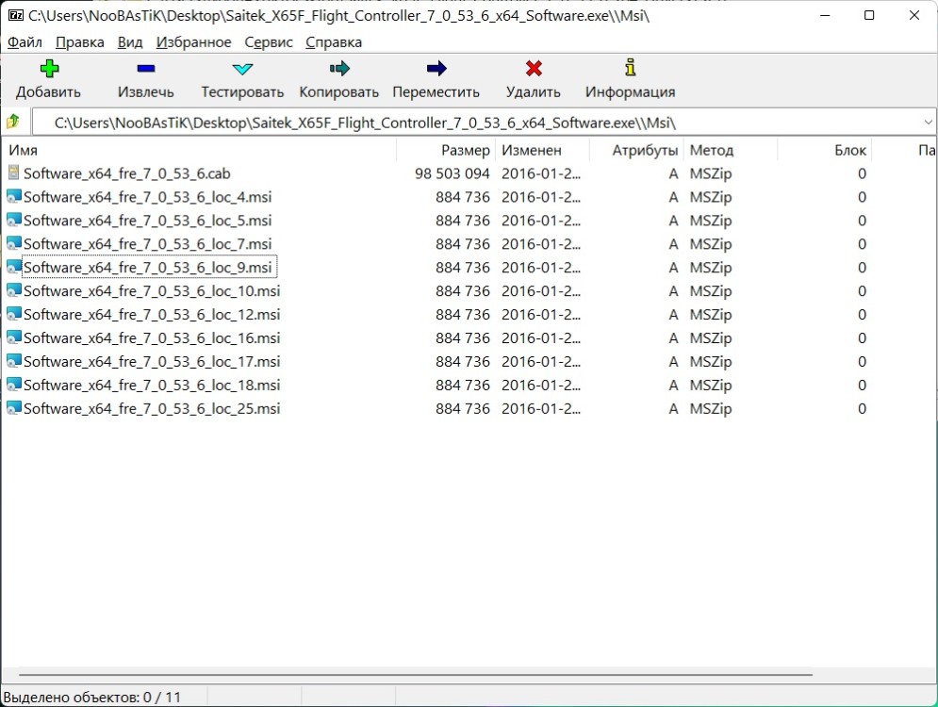This screenshot has height=707, width=938.
Task: Click the red X Удалить icon
Action: (x=534, y=69)
